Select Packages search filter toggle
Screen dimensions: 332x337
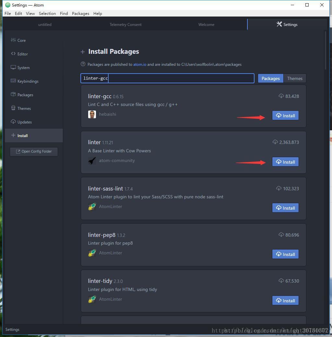coord(270,78)
